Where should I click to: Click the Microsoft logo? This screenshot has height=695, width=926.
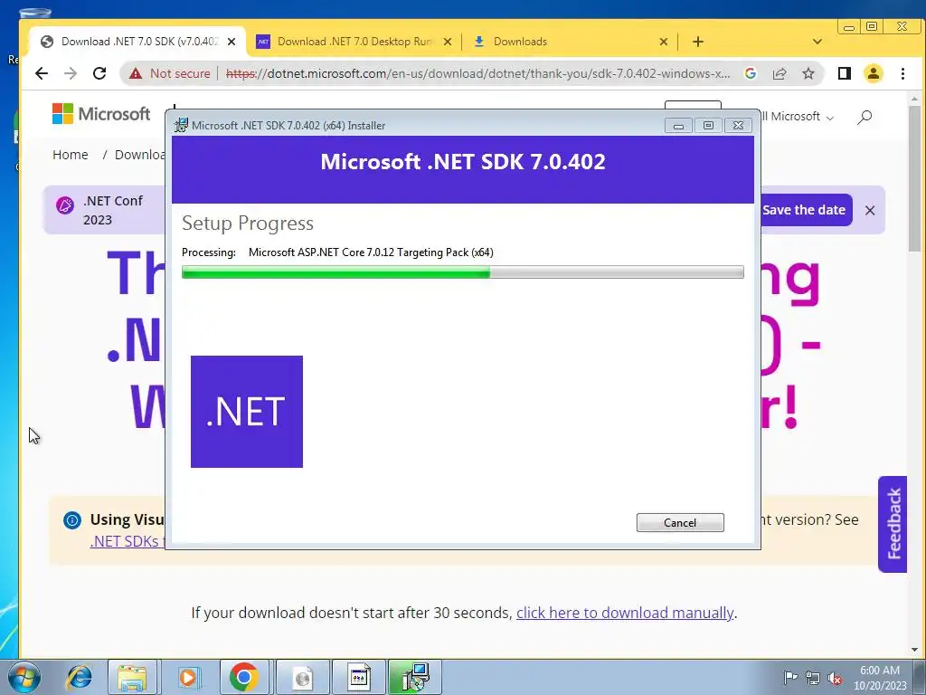tap(101, 113)
